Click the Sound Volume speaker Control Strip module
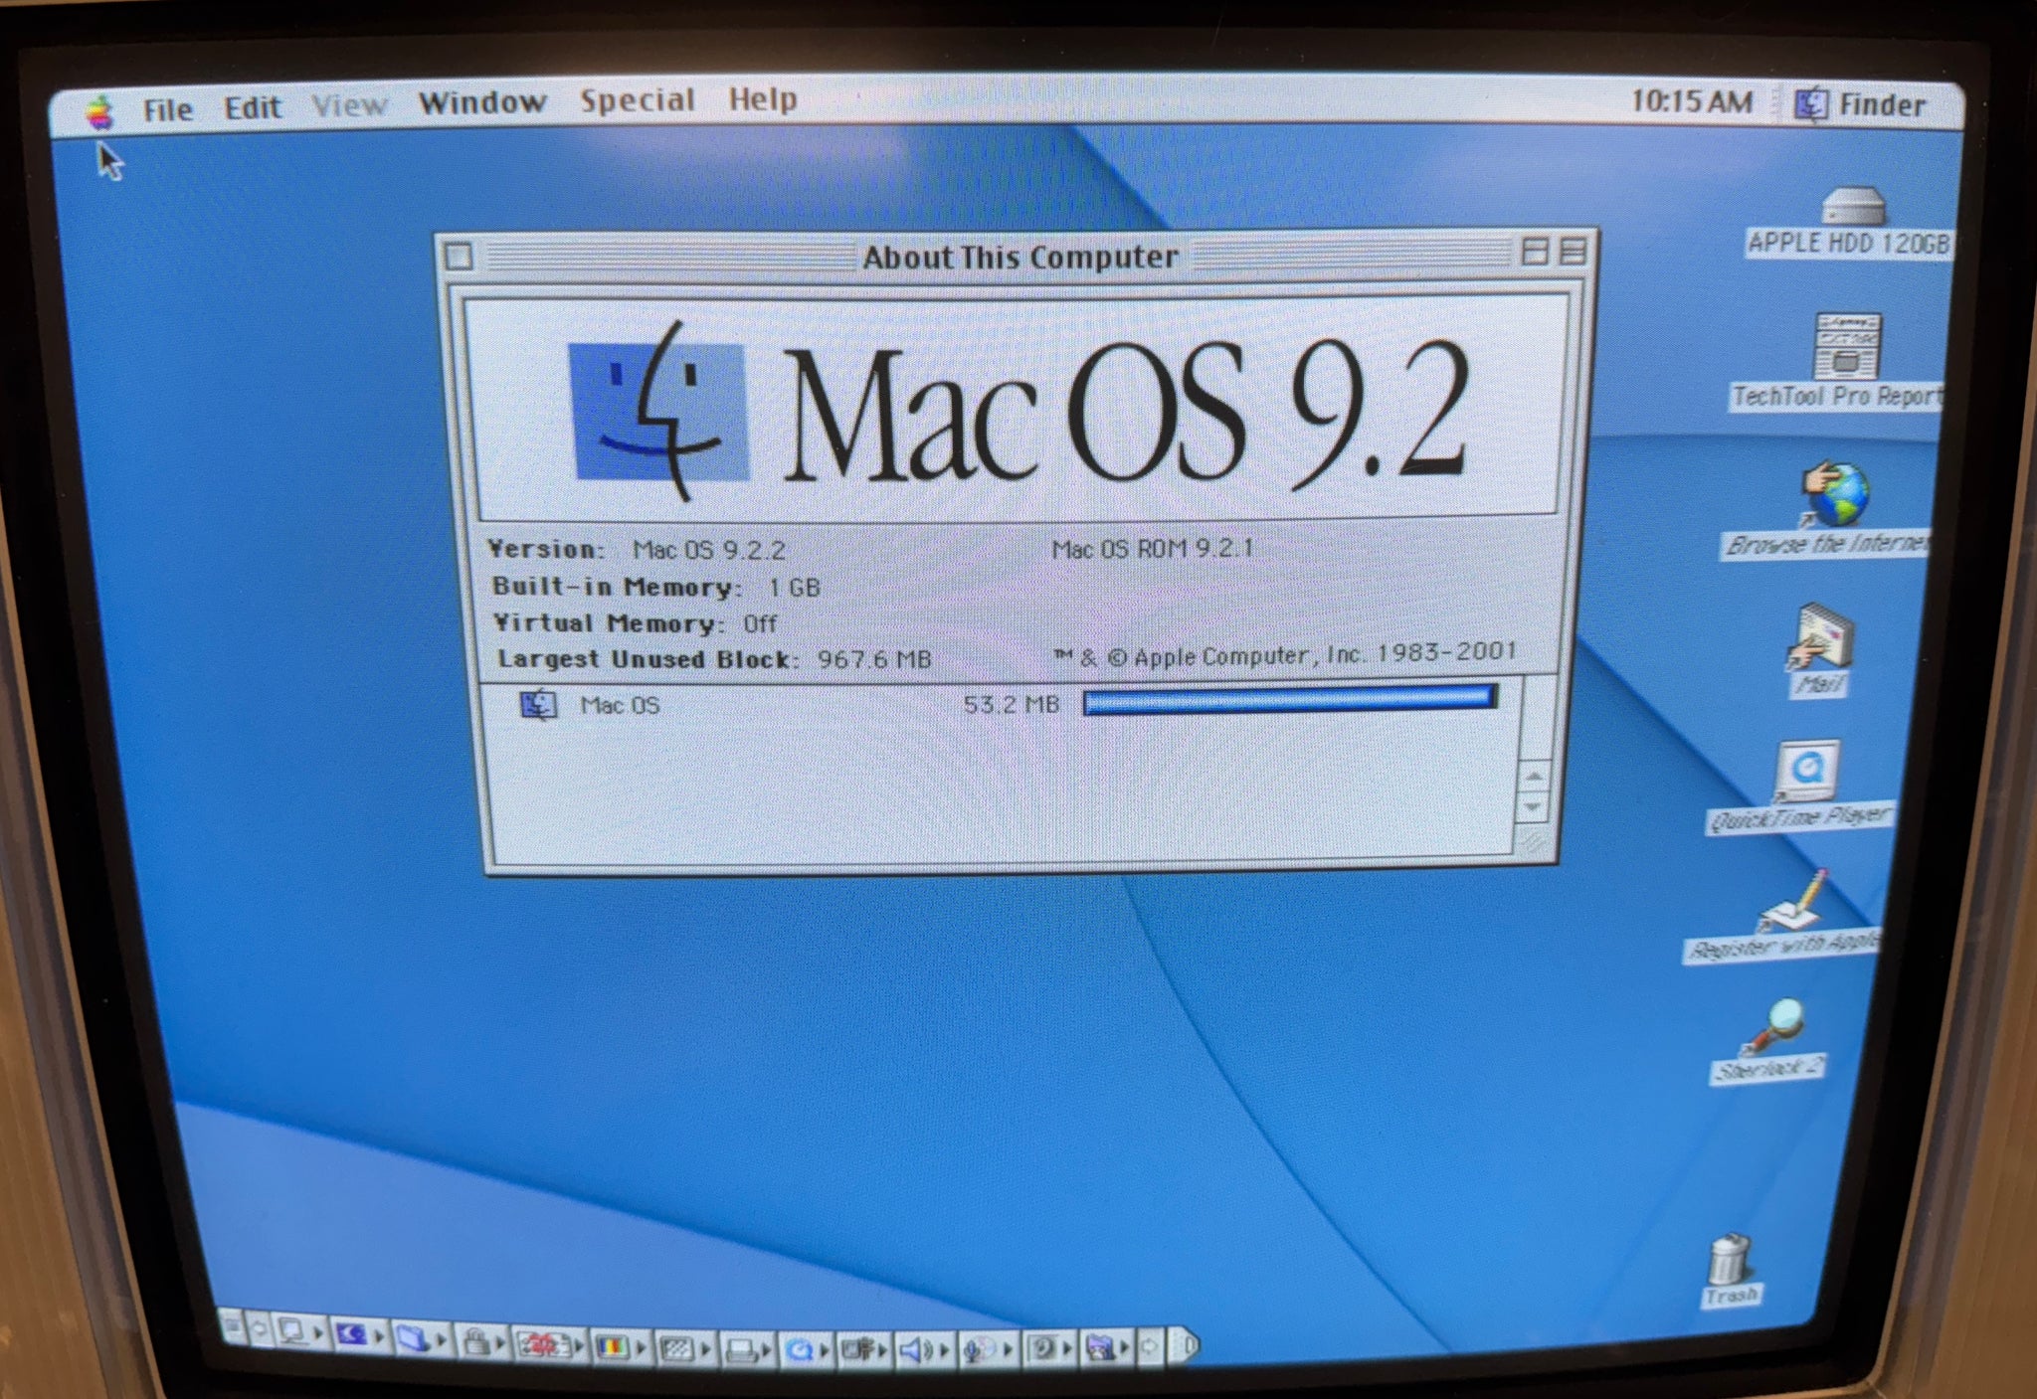Image resolution: width=2037 pixels, height=1399 pixels. (924, 1349)
